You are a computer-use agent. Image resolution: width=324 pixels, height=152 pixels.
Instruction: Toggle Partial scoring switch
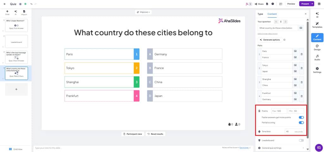click(x=301, y=123)
